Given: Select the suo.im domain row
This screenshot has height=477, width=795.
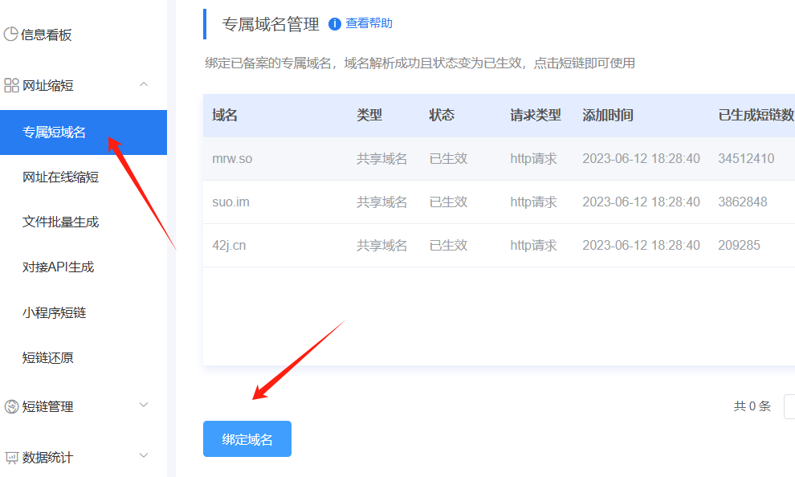Looking at the screenshot, I should pyautogui.click(x=230, y=202).
